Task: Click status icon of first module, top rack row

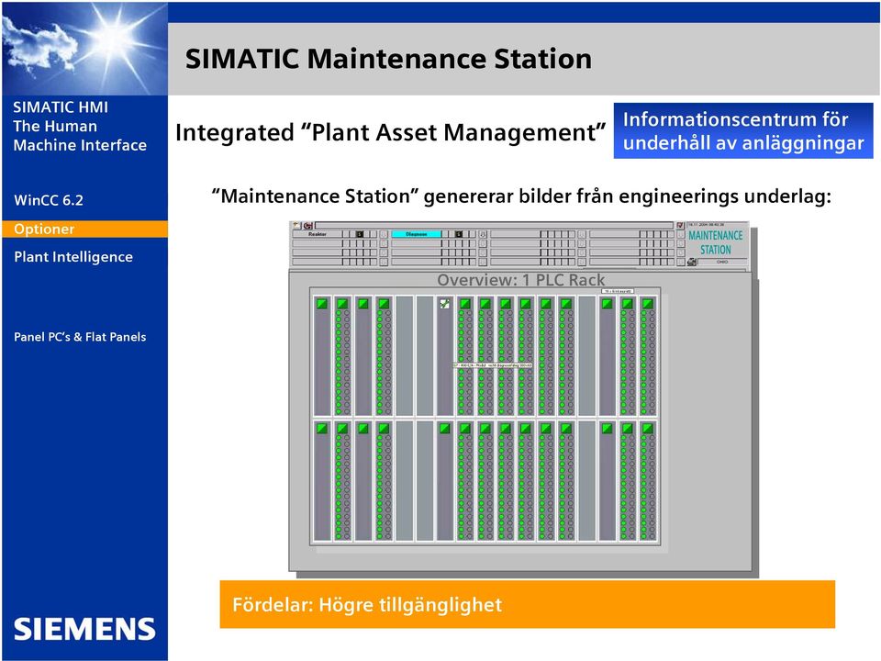Action: pyautogui.click(x=322, y=304)
